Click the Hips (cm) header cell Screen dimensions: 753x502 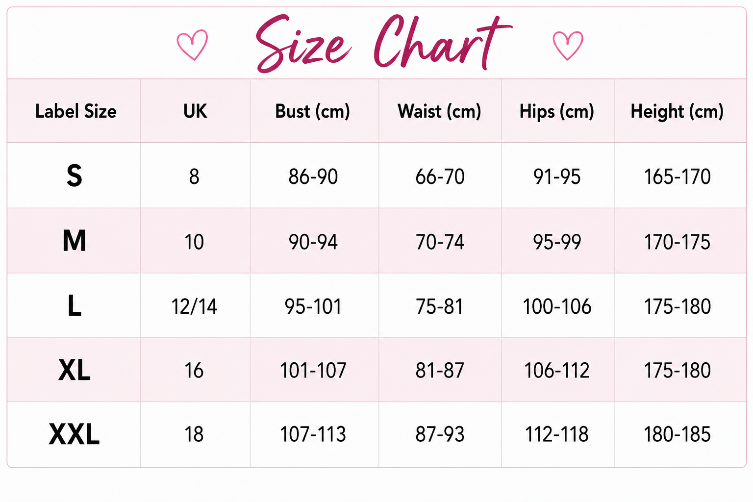(x=558, y=111)
